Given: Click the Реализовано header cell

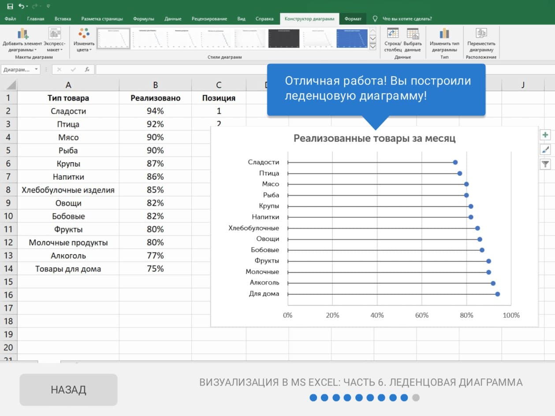Looking at the screenshot, I should (155, 98).
